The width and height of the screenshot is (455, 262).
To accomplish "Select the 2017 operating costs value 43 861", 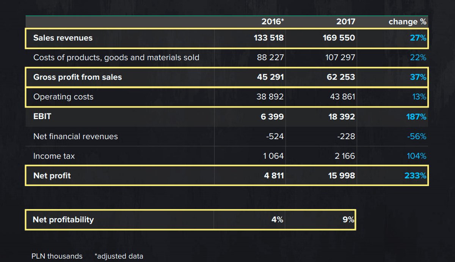I will click(x=343, y=97).
